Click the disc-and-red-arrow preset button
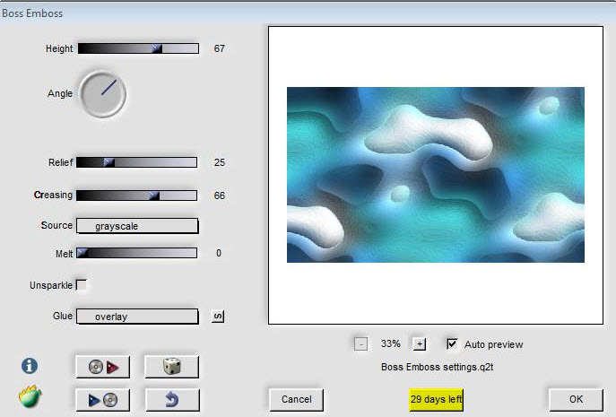The height and width of the screenshot is (417, 616). [102, 367]
